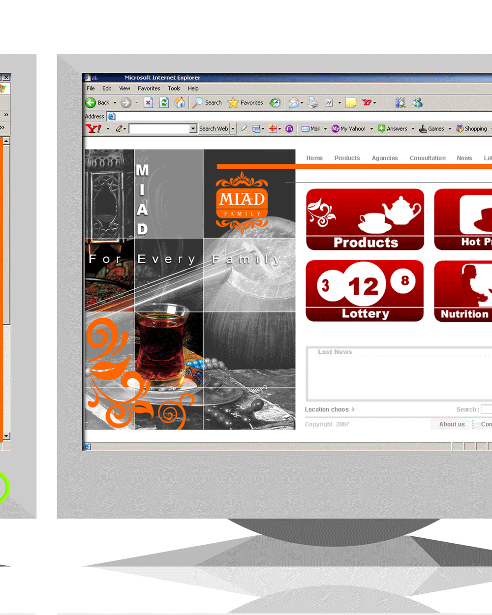The width and height of the screenshot is (492, 615).
Task: Click the History icon in toolbar
Action: tap(275, 102)
